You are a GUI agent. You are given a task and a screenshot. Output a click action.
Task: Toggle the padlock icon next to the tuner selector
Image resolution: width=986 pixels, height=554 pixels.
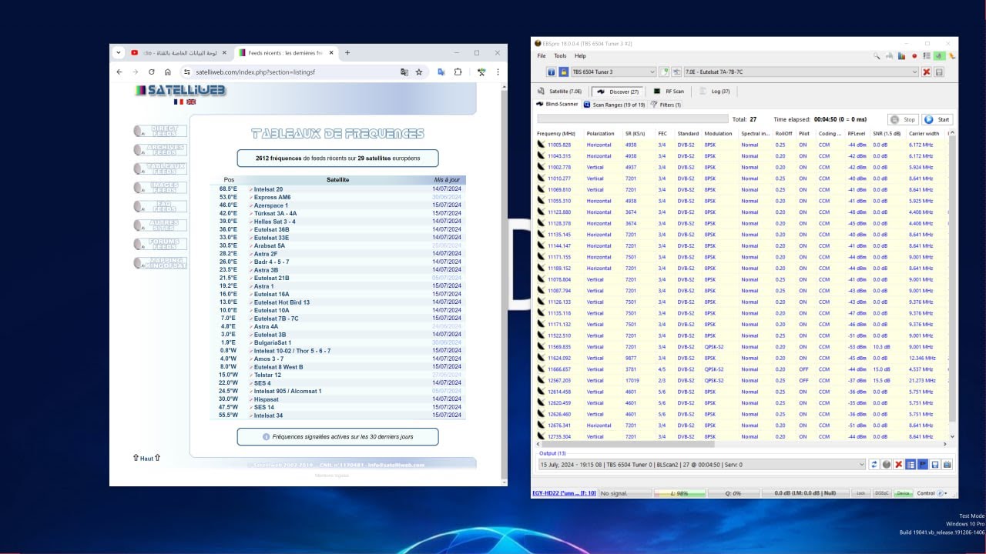(564, 72)
